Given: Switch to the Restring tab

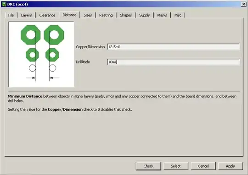Looking at the screenshot, I should click(x=106, y=15).
